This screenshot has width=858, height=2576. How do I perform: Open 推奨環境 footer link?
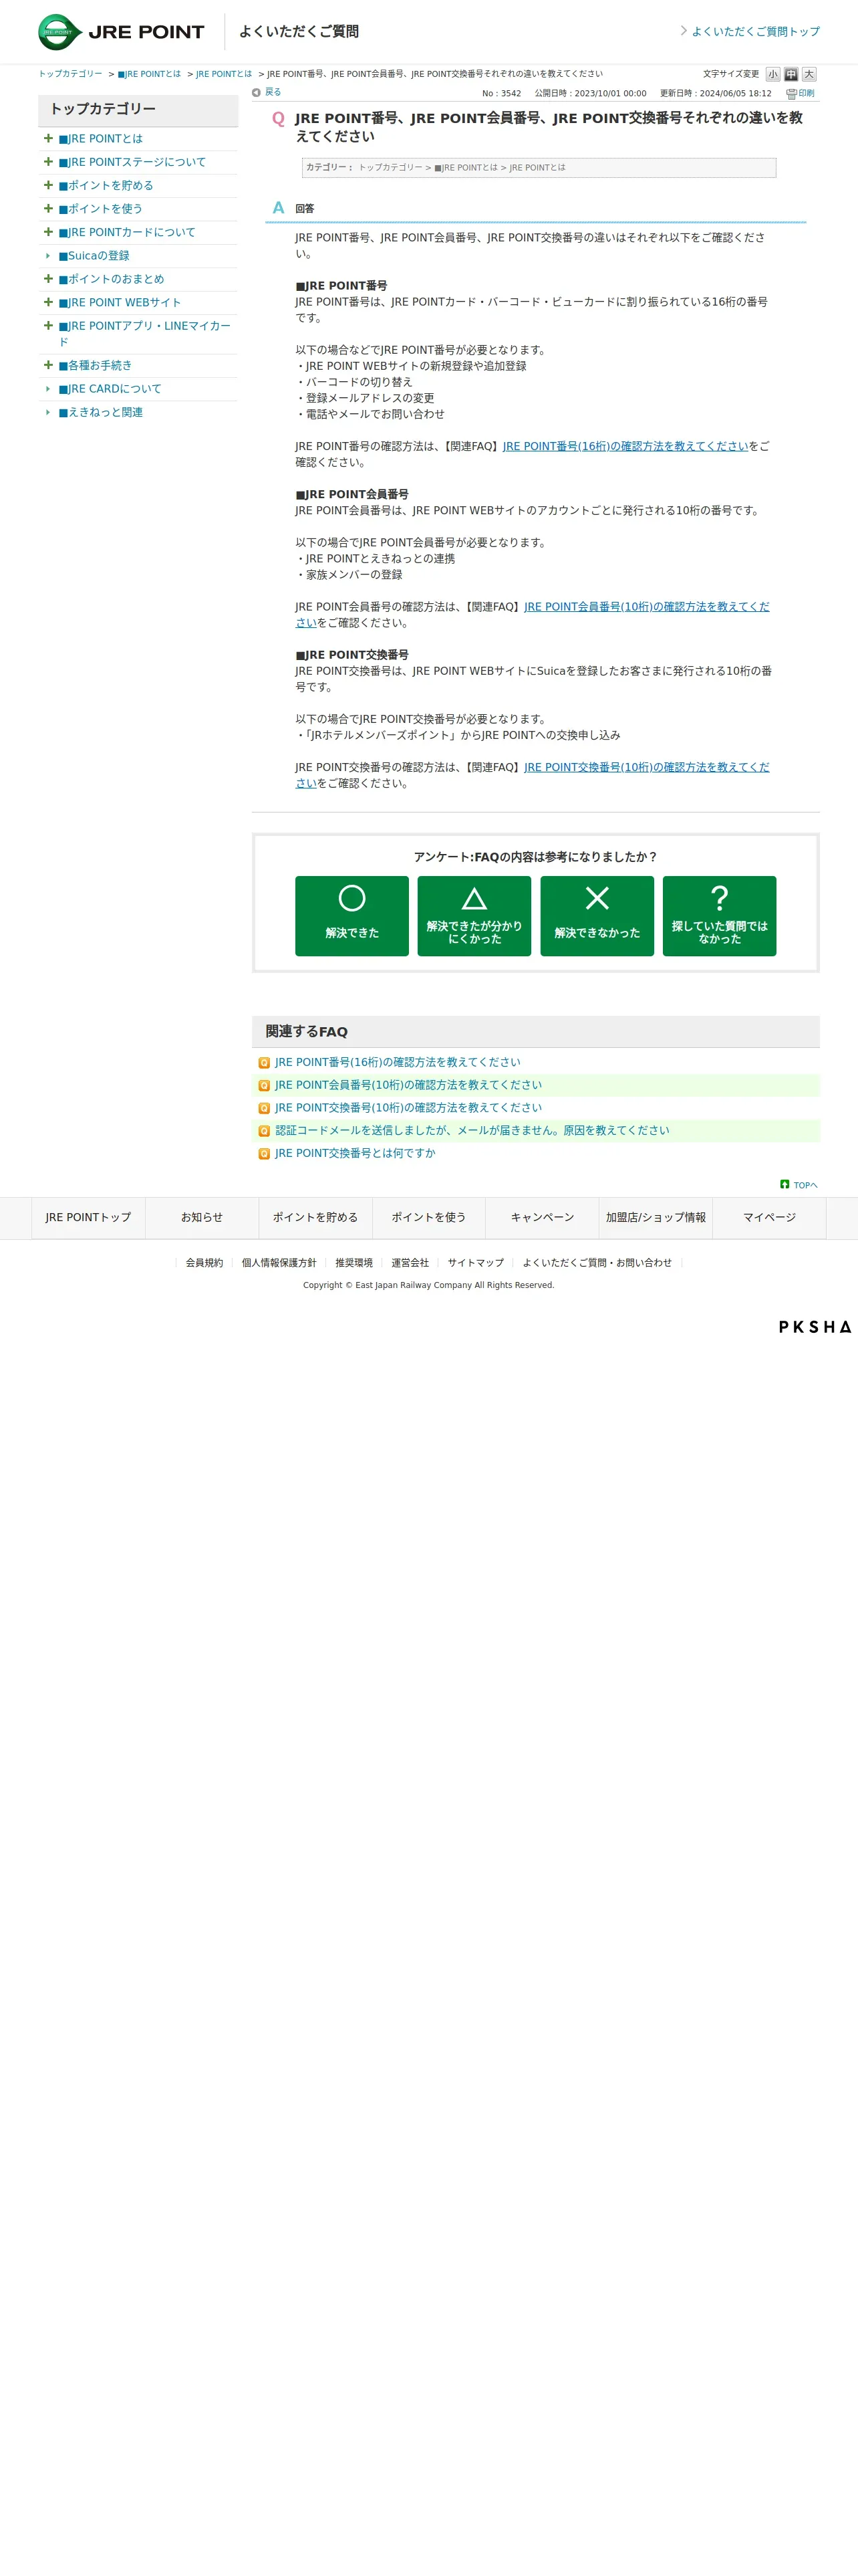click(353, 1263)
